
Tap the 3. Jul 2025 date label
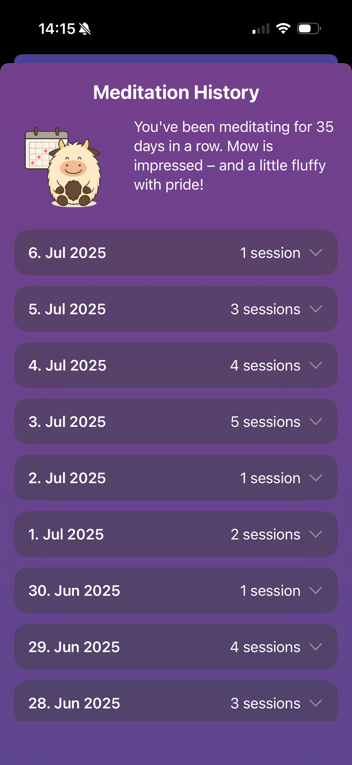pos(67,422)
